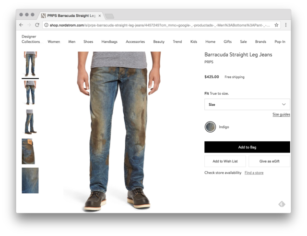The image size is (307, 236).
Task: Go to Designer Collections
Action: [31, 39]
